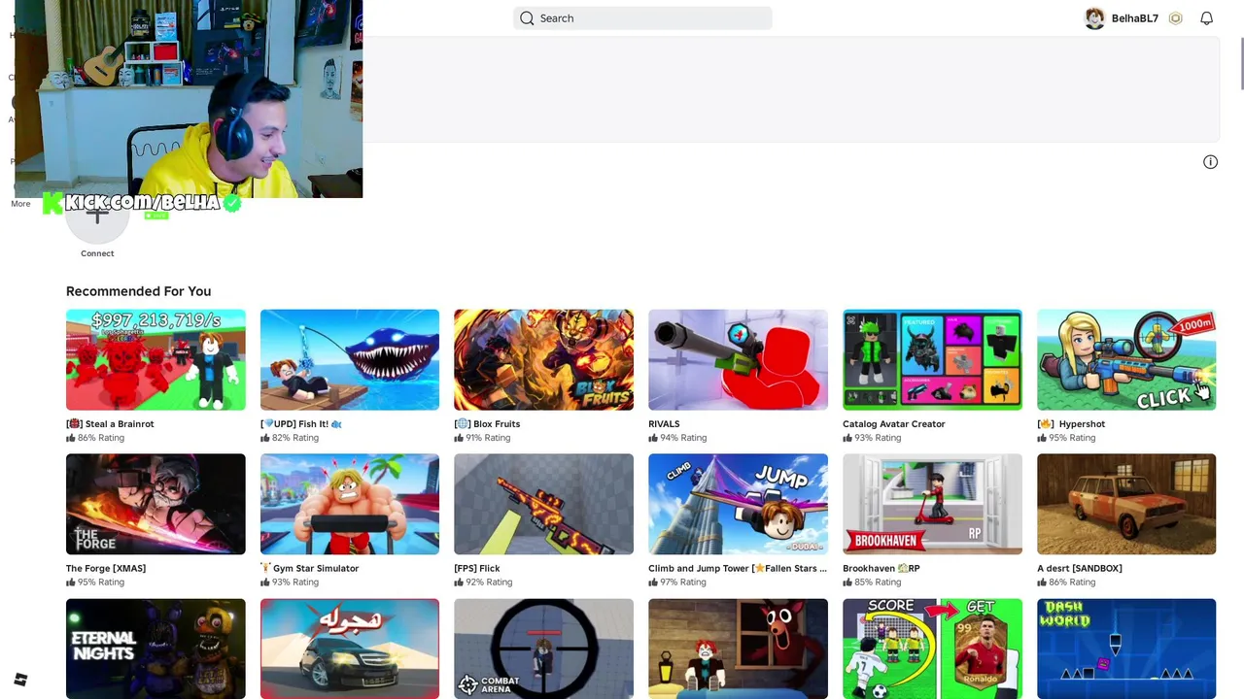This screenshot has width=1244, height=699.
Task: Click the [FPS] Flick title
Action: click(477, 569)
